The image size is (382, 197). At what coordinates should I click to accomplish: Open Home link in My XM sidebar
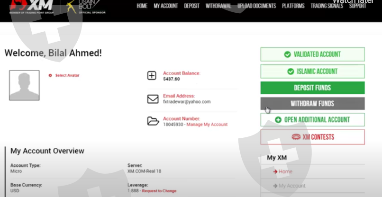(285, 172)
